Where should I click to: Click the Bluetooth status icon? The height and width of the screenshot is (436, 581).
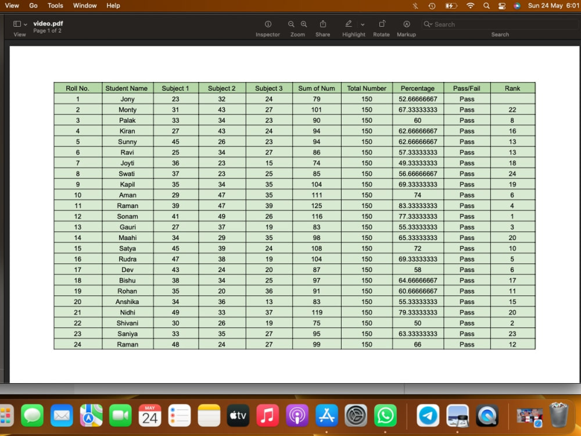(x=415, y=6)
